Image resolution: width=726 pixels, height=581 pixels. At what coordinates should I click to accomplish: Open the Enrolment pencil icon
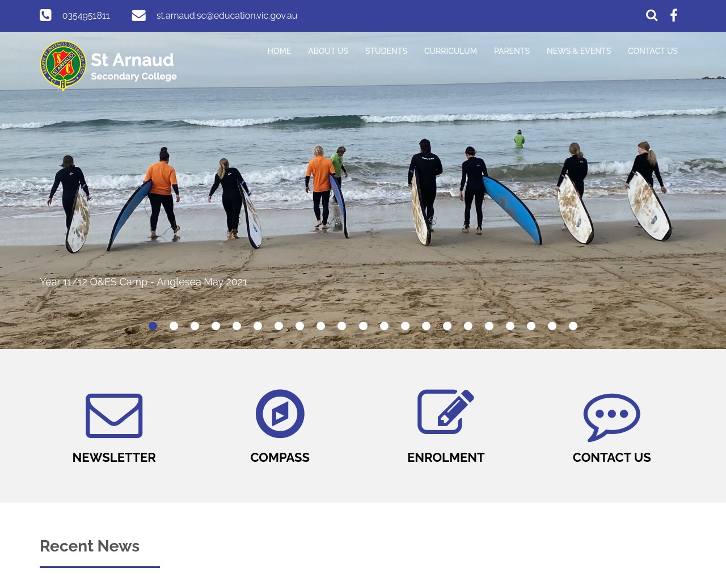pyautogui.click(x=446, y=412)
